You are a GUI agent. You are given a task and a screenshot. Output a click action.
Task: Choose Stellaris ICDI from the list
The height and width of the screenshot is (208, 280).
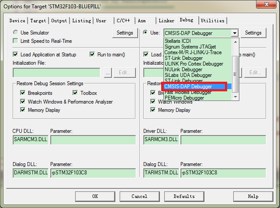click(x=198, y=41)
